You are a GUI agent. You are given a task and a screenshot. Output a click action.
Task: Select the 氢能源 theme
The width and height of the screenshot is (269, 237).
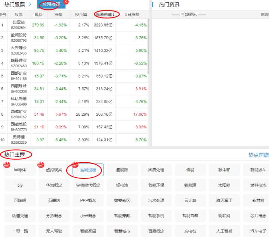tap(122, 170)
